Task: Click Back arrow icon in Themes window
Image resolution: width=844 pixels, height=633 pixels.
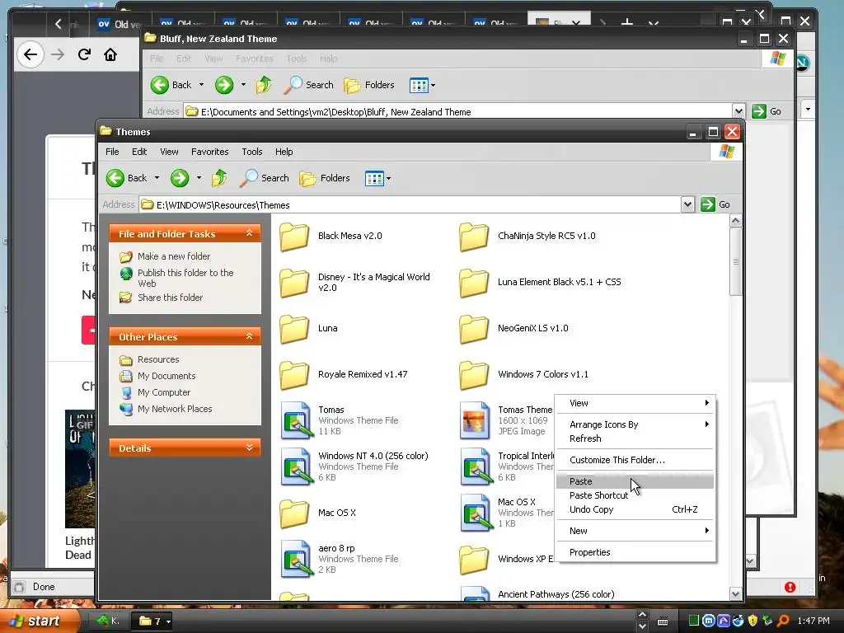Action: click(115, 178)
